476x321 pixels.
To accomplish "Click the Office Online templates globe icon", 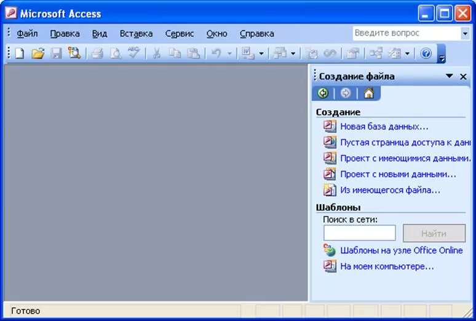I will [330, 250].
